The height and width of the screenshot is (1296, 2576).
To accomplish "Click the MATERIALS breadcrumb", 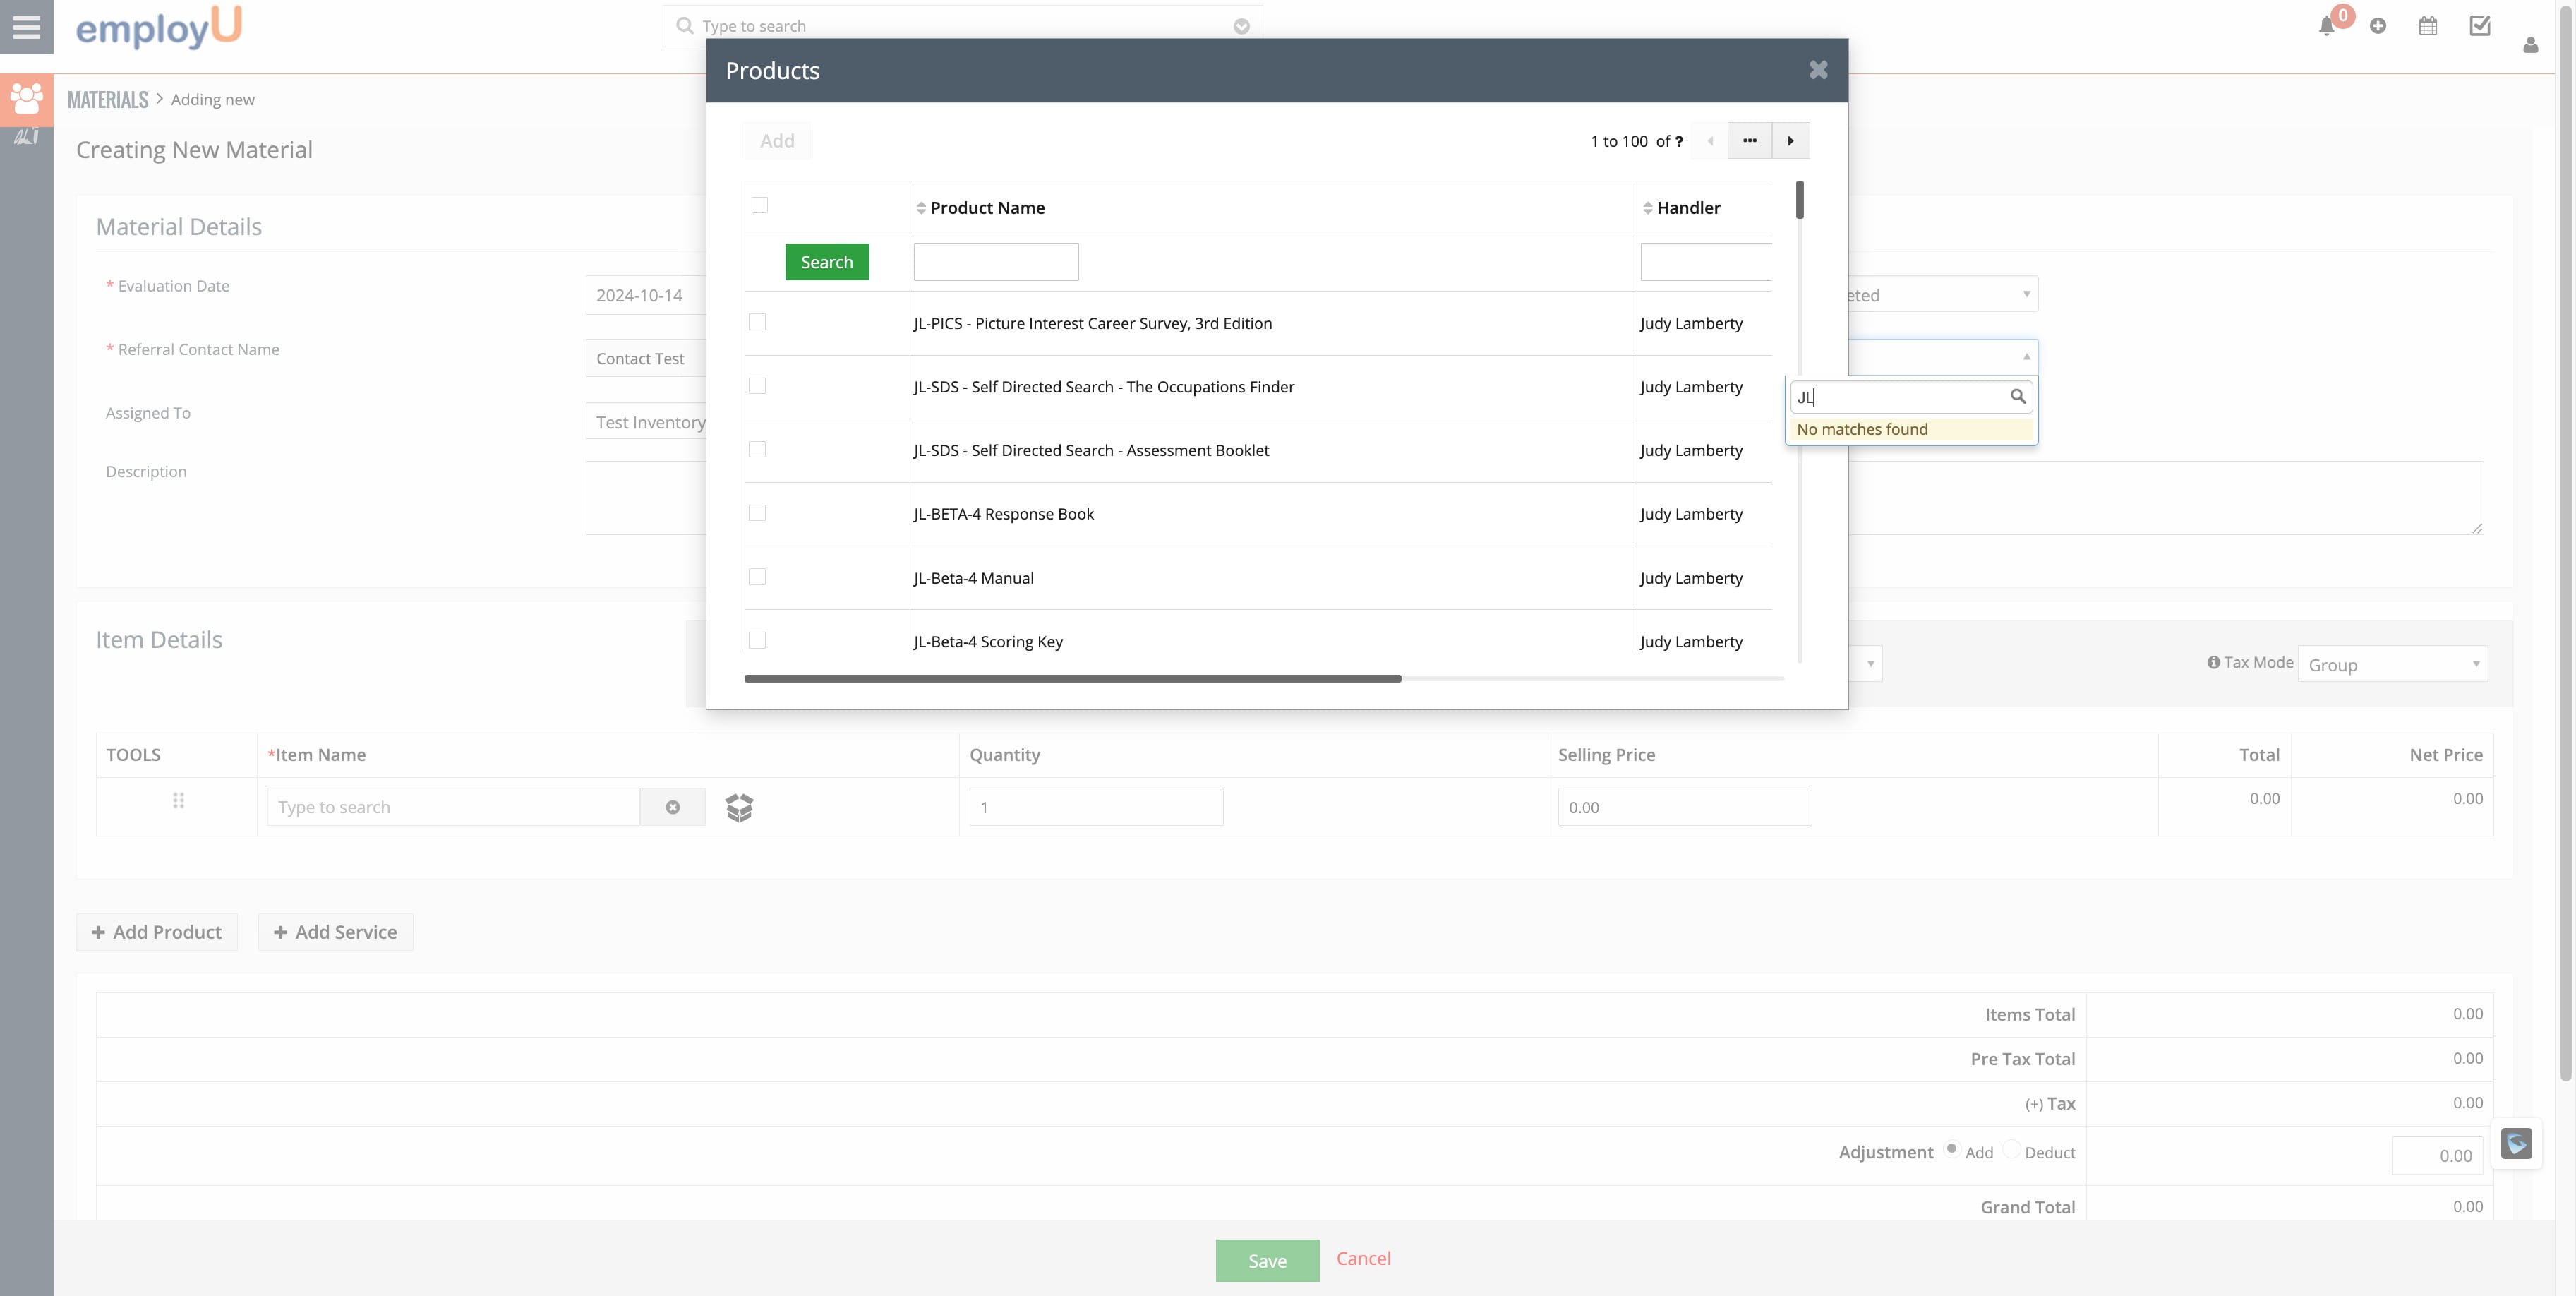I will (x=108, y=100).
